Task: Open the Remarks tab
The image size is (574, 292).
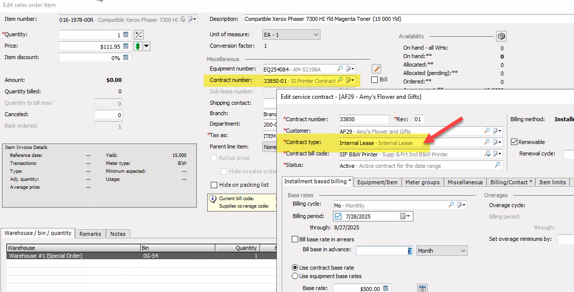Action: pos(90,234)
